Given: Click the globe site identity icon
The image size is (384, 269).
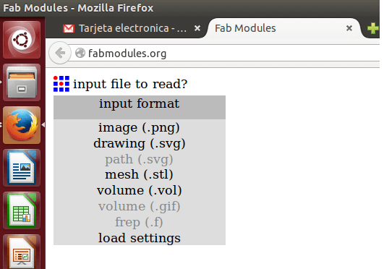Looking at the screenshot, I should pos(80,53).
